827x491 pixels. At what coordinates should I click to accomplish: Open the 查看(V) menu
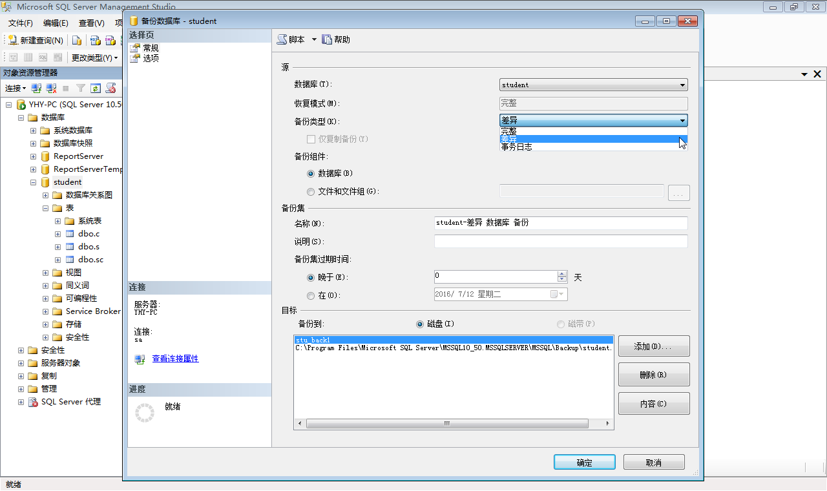coord(92,23)
